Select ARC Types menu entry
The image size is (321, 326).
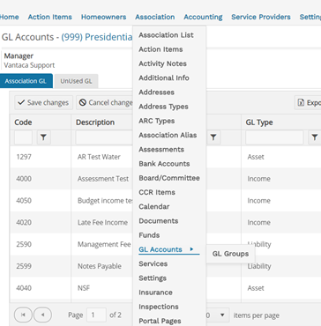click(157, 121)
